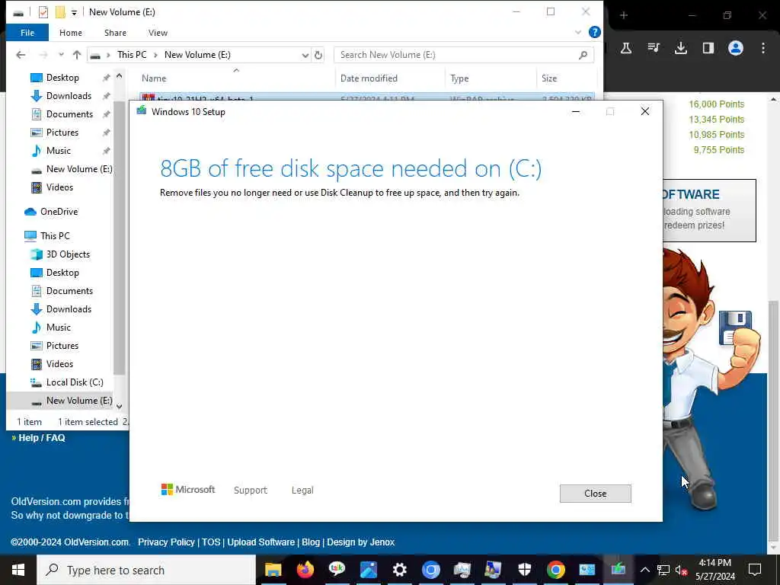Click This PC in the address breadcrumb
The height and width of the screenshot is (585, 780).
point(132,55)
